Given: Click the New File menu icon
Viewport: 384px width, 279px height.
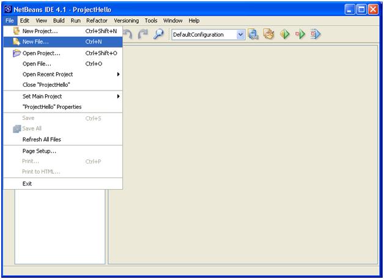Looking at the screenshot, I should tap(17, 42).
